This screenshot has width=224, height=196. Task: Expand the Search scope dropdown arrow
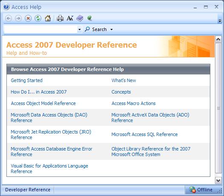[111, 29]
